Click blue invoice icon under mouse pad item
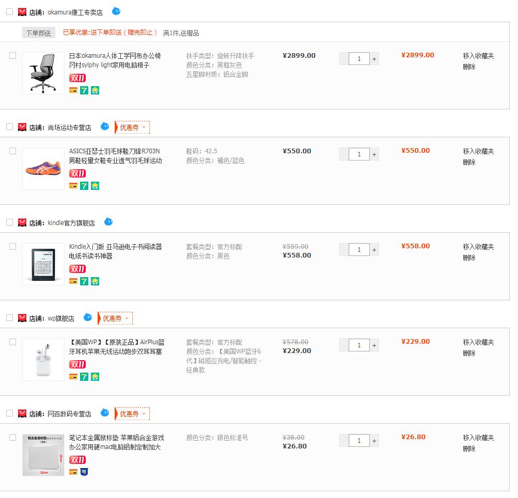This screenshot has width=518, height=498. click(x=83, y=472)
